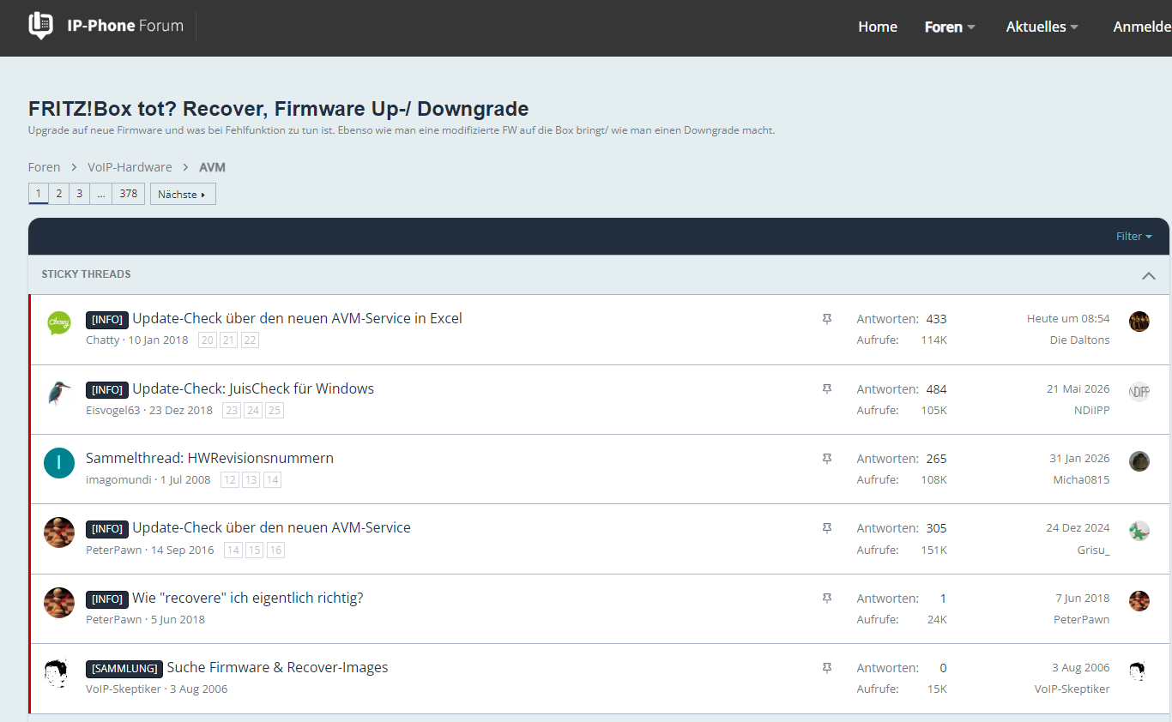This screenshot has width=1172, height=722.
Task: Click the [SAMMLUNG] prefix label
Action: (124, 668)
